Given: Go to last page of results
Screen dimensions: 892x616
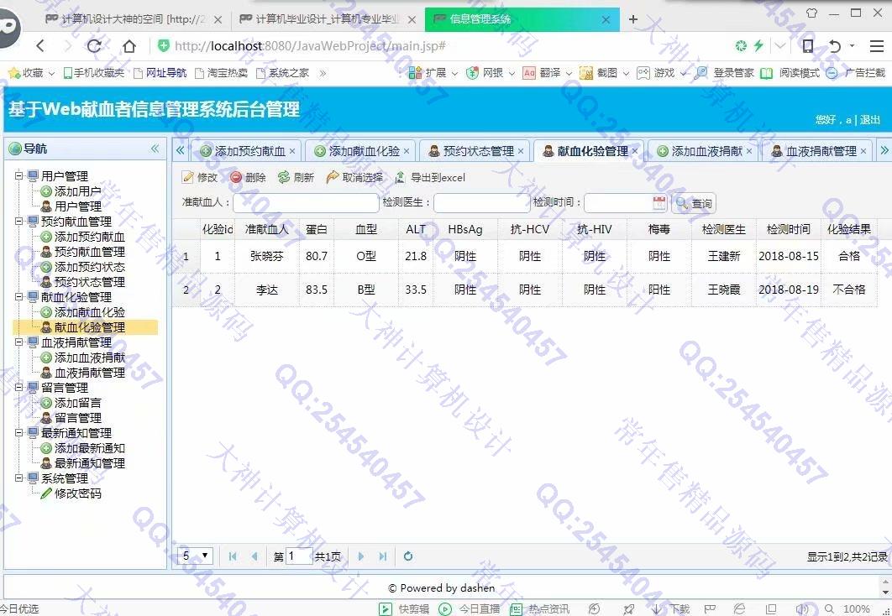Looking at the screenshot, I should pos(383,556).
